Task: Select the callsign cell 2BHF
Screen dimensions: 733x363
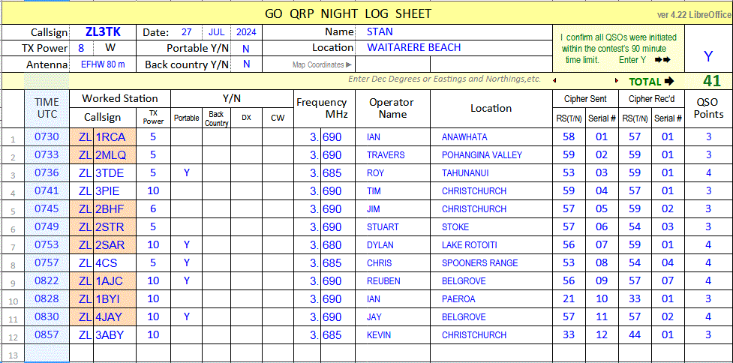Action: [115, 208]
